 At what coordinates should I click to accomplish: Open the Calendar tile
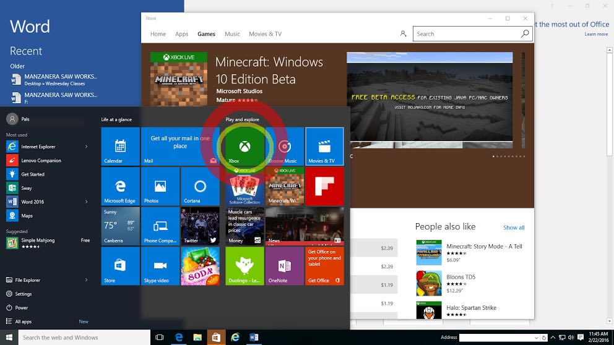(120, 147)
